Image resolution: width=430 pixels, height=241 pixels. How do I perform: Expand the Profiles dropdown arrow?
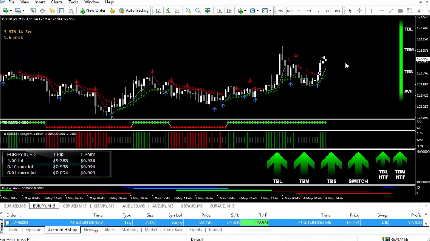[23, 11]
